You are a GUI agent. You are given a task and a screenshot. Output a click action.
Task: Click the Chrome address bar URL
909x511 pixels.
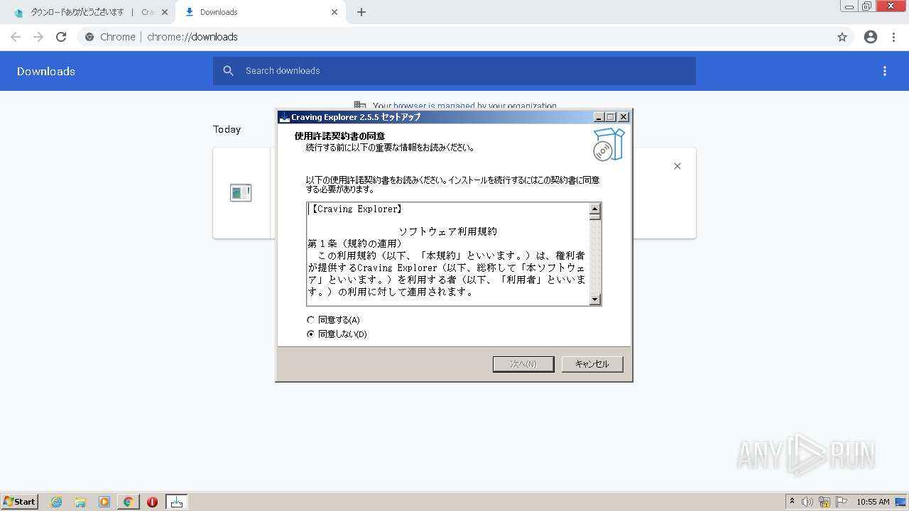point(192,37)
